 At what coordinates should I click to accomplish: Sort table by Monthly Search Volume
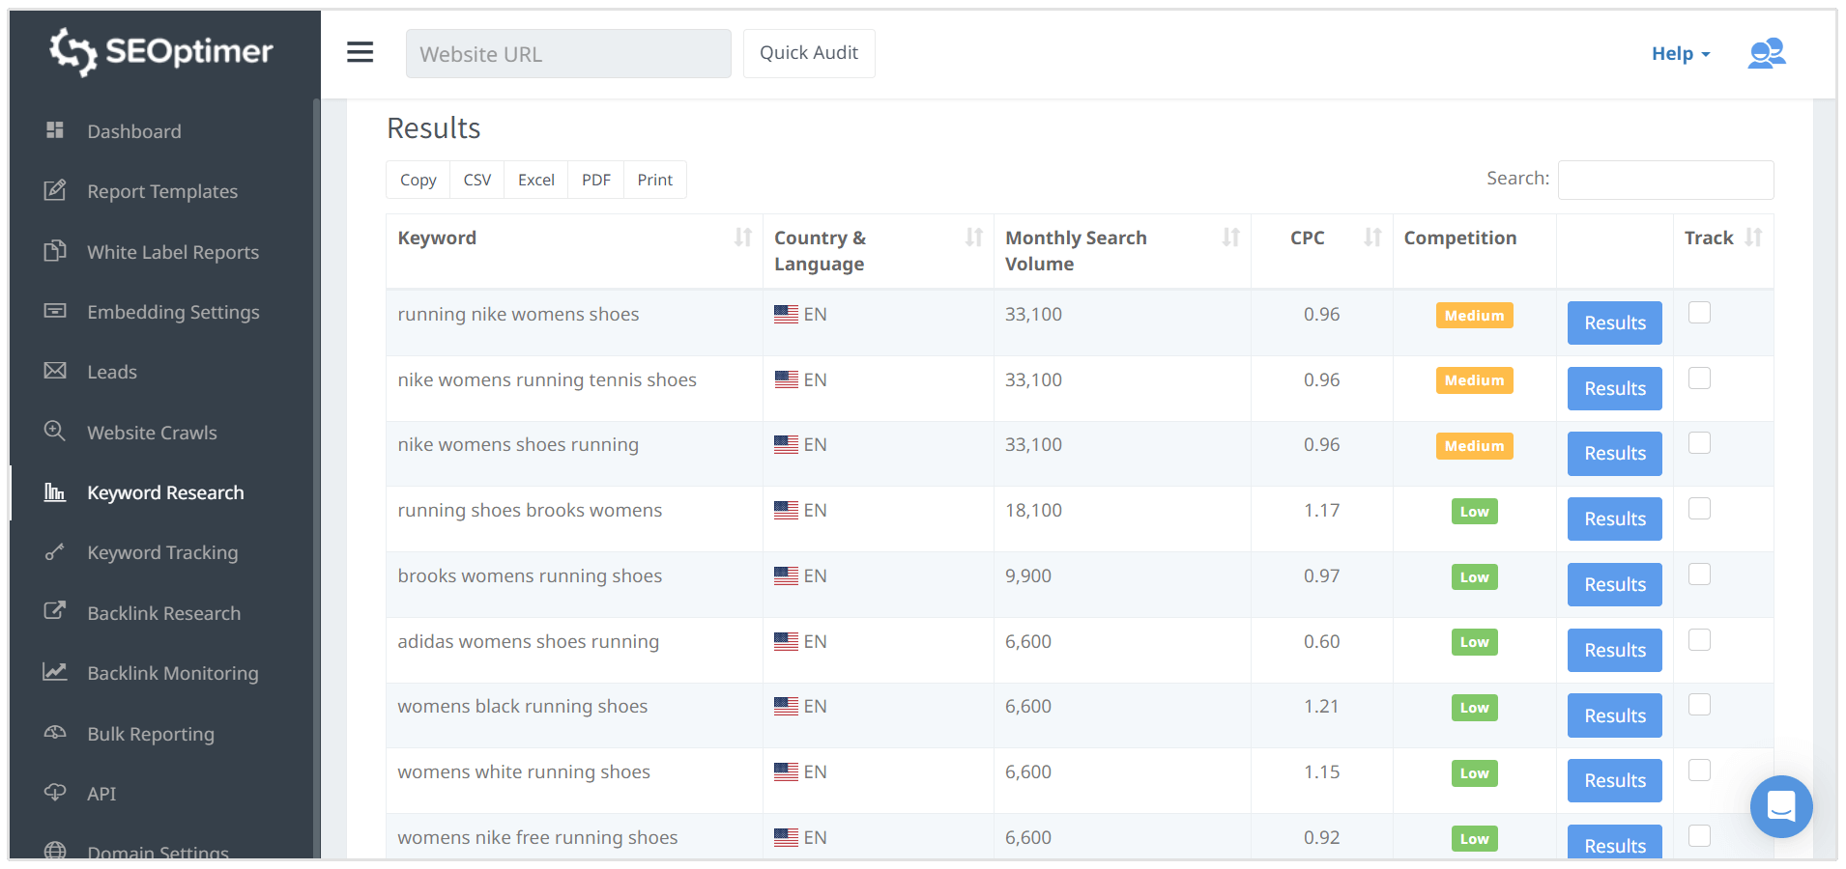point(1230,238)
